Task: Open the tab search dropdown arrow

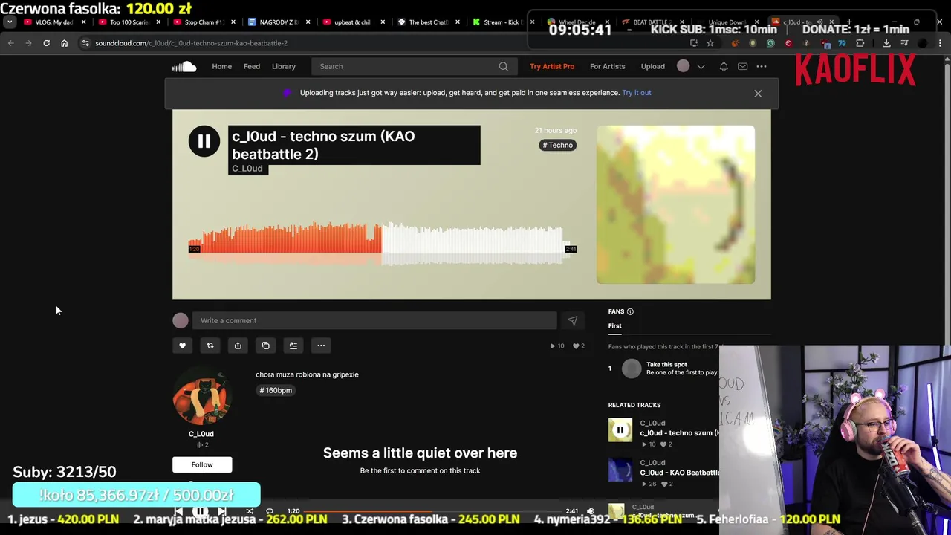Action: (x=9, y=22)
